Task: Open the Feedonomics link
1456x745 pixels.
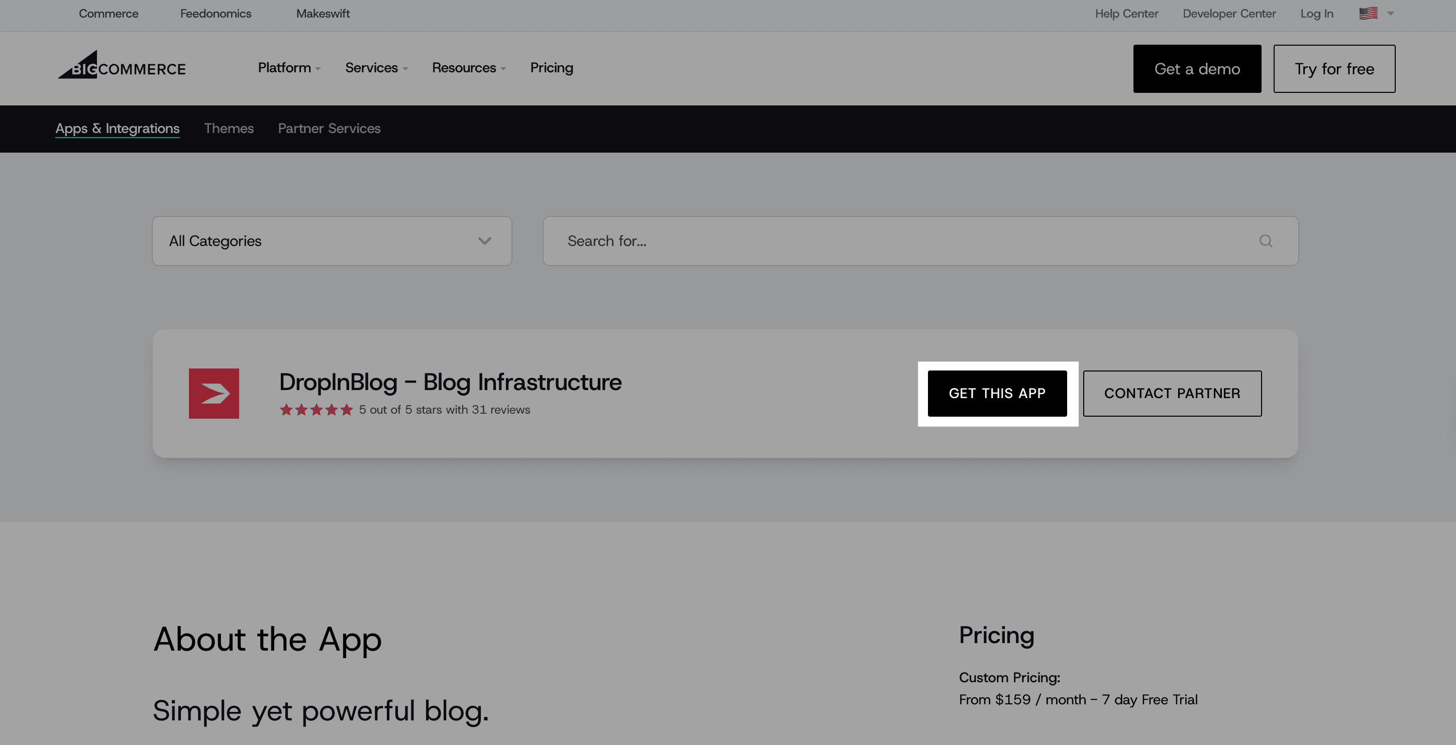Action: coord(216,14)
